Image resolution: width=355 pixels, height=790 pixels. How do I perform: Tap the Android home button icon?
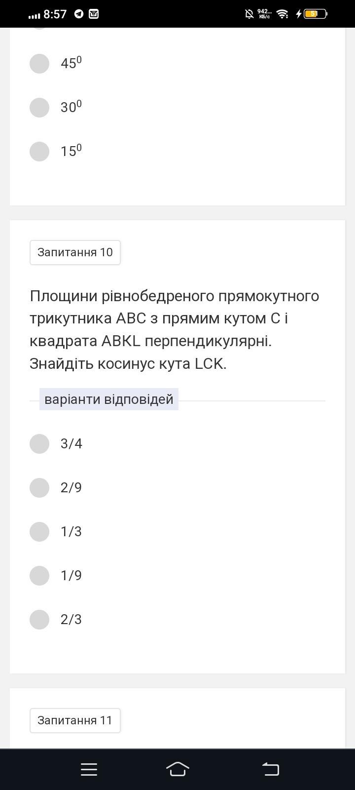pyautogui.click(x=177, y=769)
